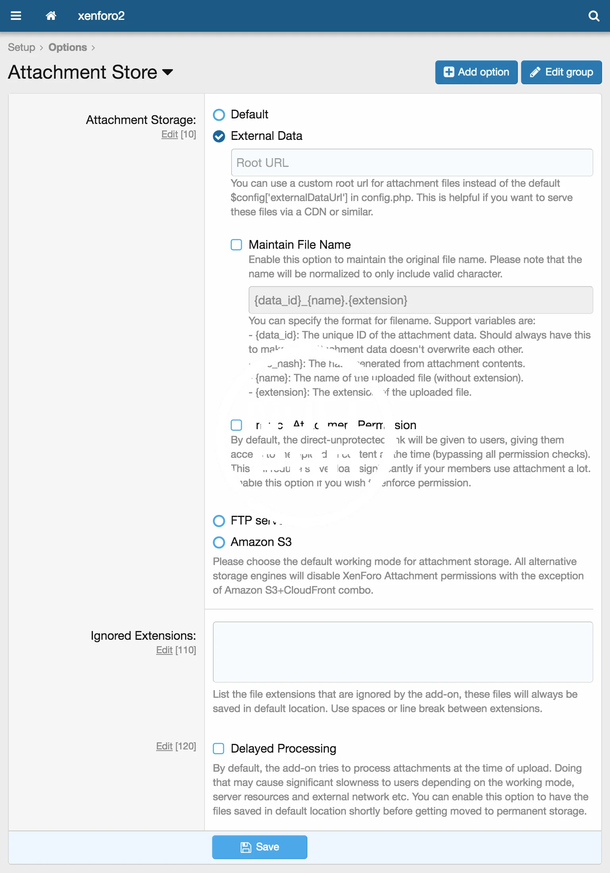
Task: Click the filename format input field
Action: pyautogui.click(x=421, y=300)
